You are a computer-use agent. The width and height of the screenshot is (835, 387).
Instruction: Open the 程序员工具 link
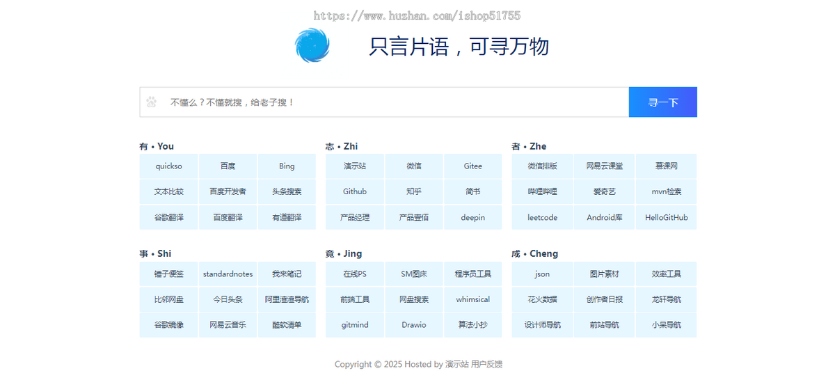pyautogui.click(x=473, y=274)
